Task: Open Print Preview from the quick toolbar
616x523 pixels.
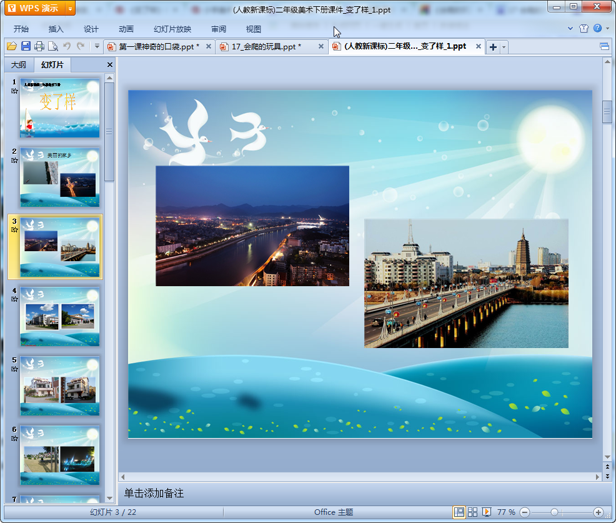Action: coord(53,46)
